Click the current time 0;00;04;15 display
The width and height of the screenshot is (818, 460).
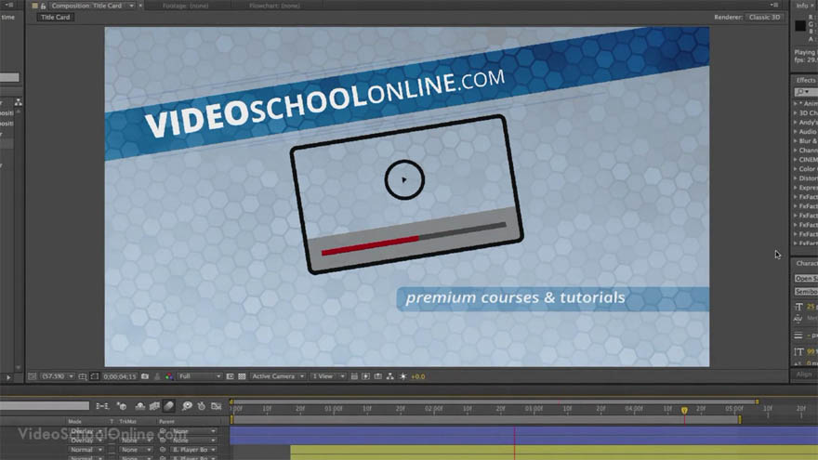point(120,376)
